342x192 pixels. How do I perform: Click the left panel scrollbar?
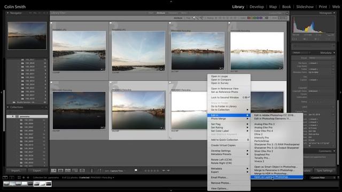click(x=4, y=111)
